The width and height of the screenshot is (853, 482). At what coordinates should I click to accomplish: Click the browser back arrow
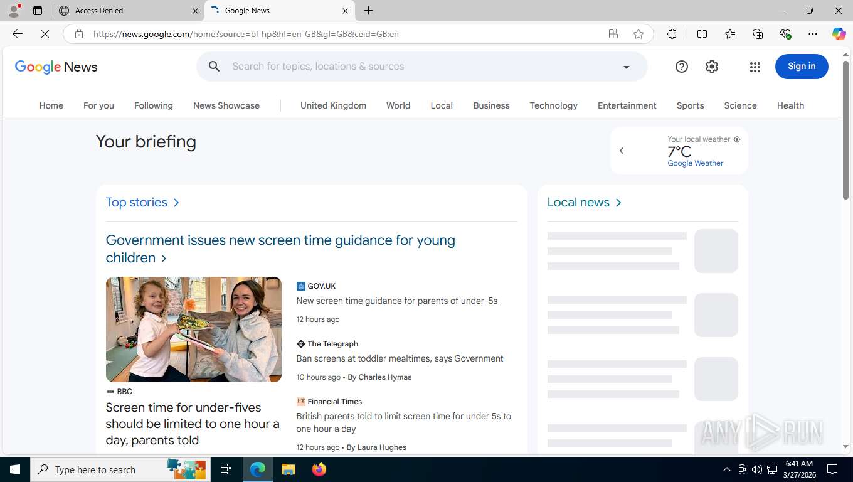[x=18, y=34]
